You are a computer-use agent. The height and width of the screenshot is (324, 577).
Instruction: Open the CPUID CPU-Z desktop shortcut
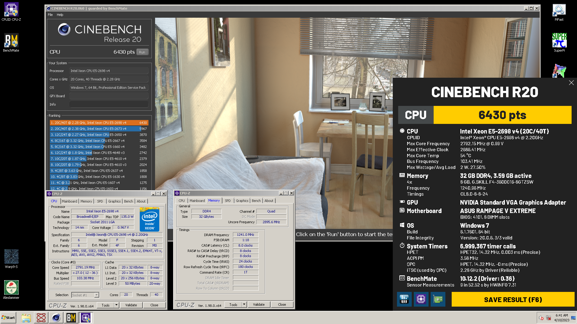tap(11, 12)
